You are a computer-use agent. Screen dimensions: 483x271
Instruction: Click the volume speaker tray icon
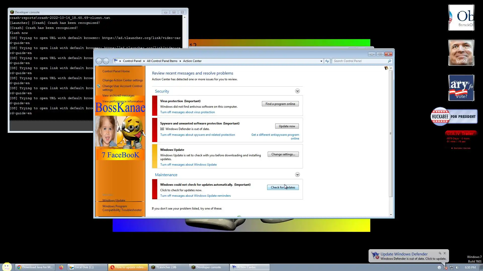(458, 267)
